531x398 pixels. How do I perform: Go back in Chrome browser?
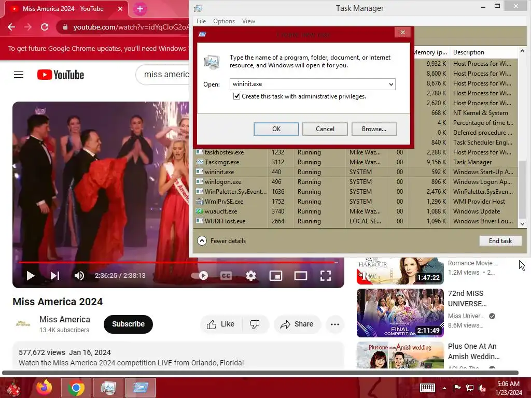11,27
